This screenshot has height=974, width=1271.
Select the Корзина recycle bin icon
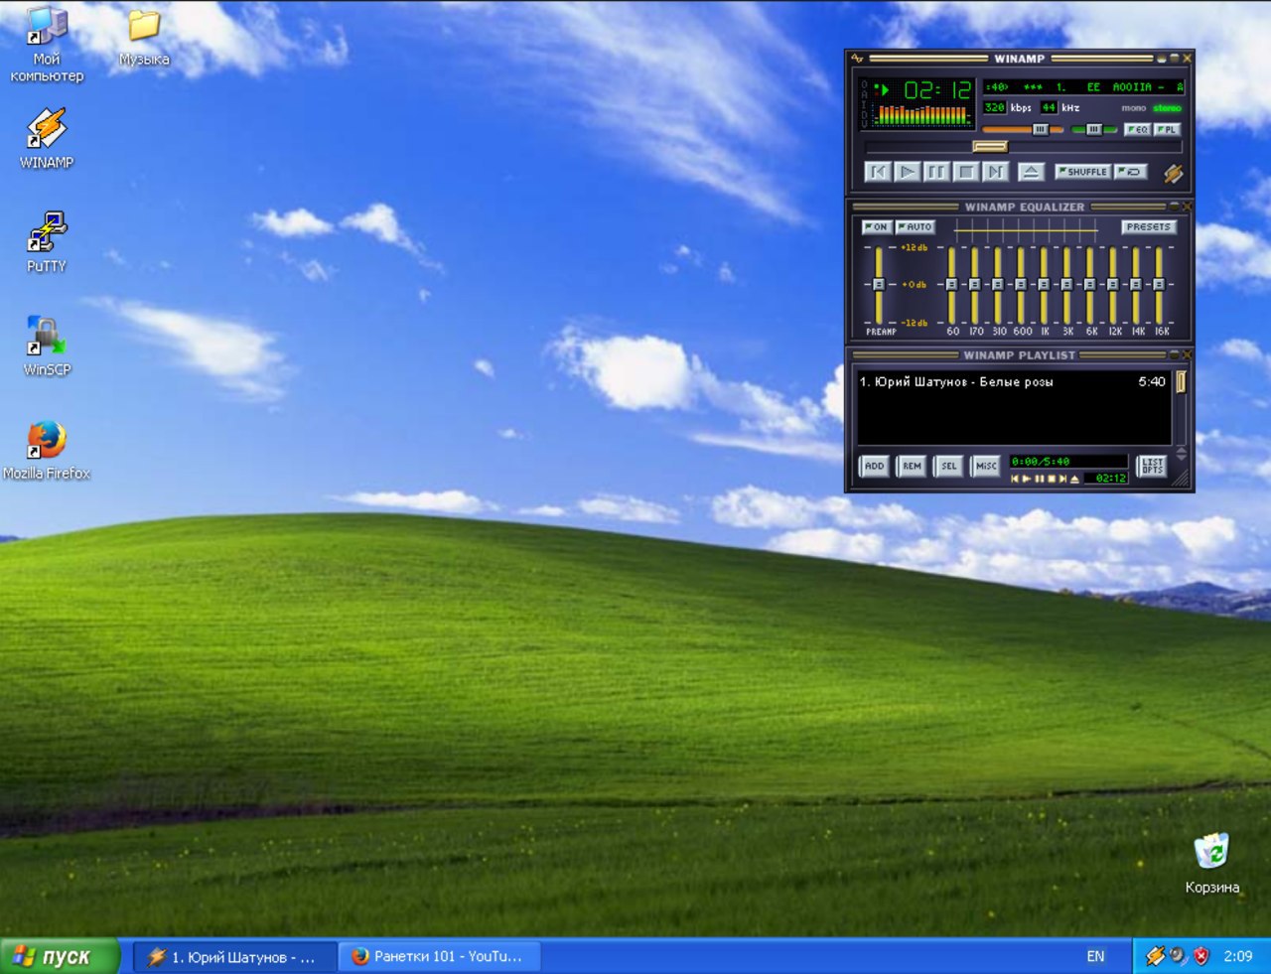click(x=1211, y=862)
